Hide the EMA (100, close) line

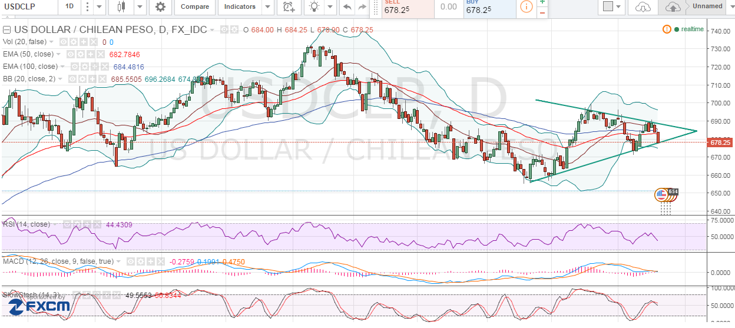click(x=74, y=67)
